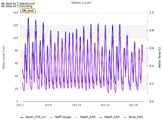Click the highest blue peak near Oct 3
Screen dimensions: 163x122
[28, 18]
